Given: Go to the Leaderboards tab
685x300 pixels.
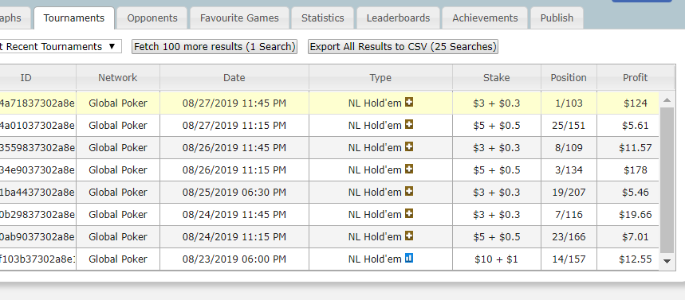Looking at the screenshot, I should [x=398, y=18].
